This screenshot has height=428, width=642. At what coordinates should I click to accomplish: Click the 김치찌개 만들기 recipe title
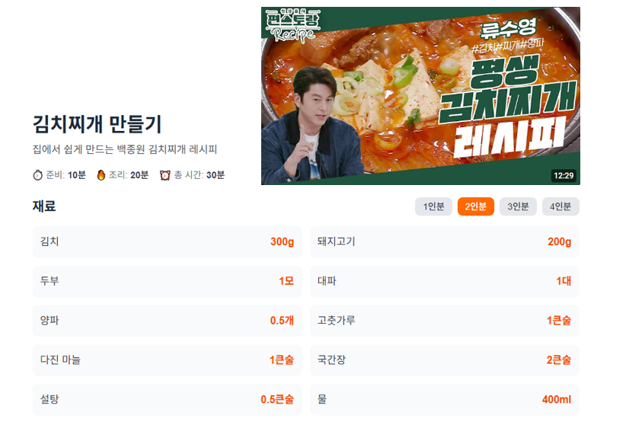[x=97, y=124]
